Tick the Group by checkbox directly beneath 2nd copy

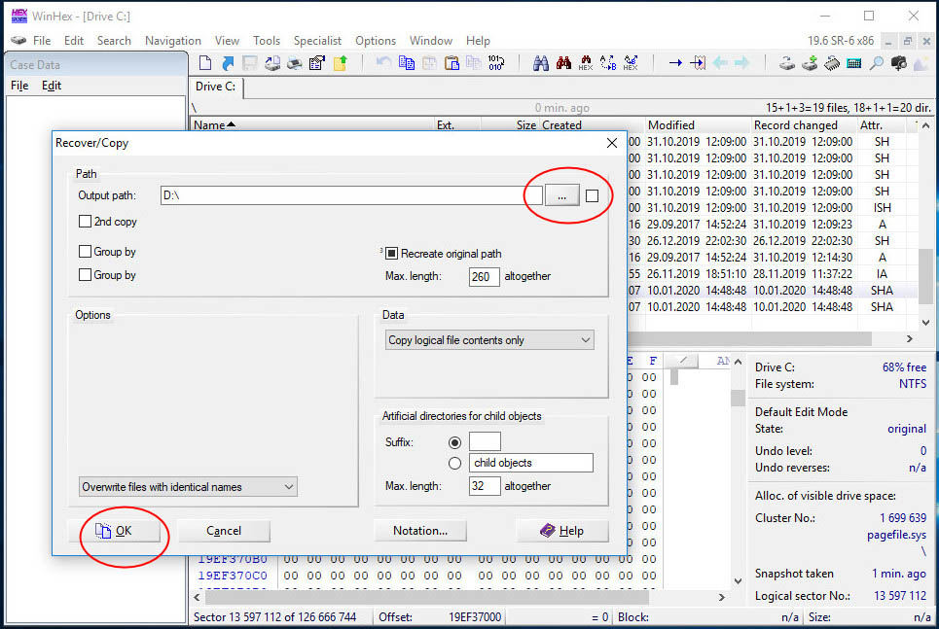(85, 251)
